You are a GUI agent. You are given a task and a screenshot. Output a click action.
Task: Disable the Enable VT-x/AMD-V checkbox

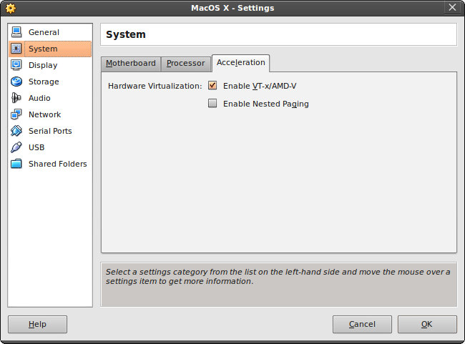[212, 86]
